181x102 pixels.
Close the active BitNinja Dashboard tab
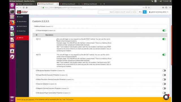point(57,4)
